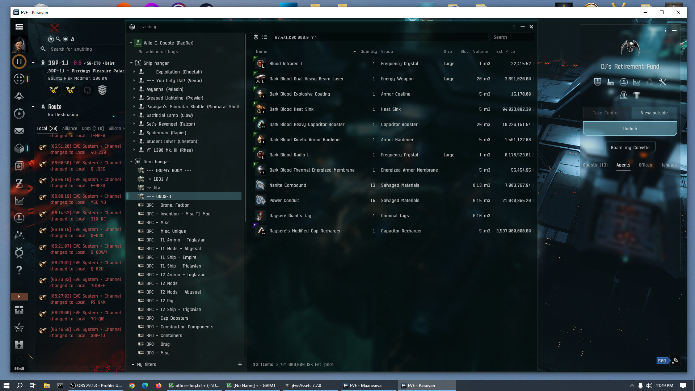Viewport: 695px width, 391px height.
Task: Open station panel three-dot options menu
Action: pyautogui.click(x=666, y=30)
